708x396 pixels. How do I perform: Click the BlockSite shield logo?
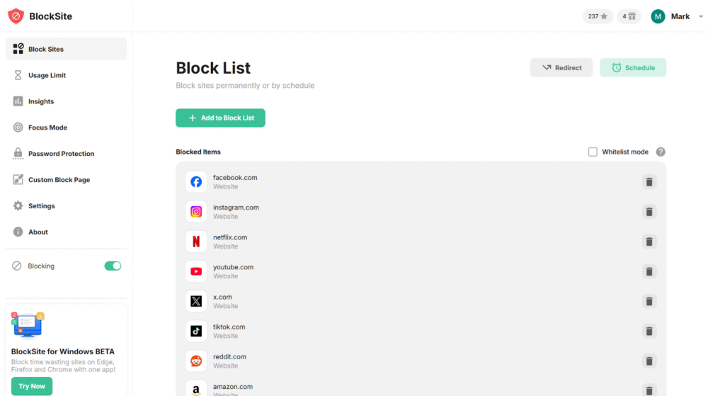coord(16,16)
